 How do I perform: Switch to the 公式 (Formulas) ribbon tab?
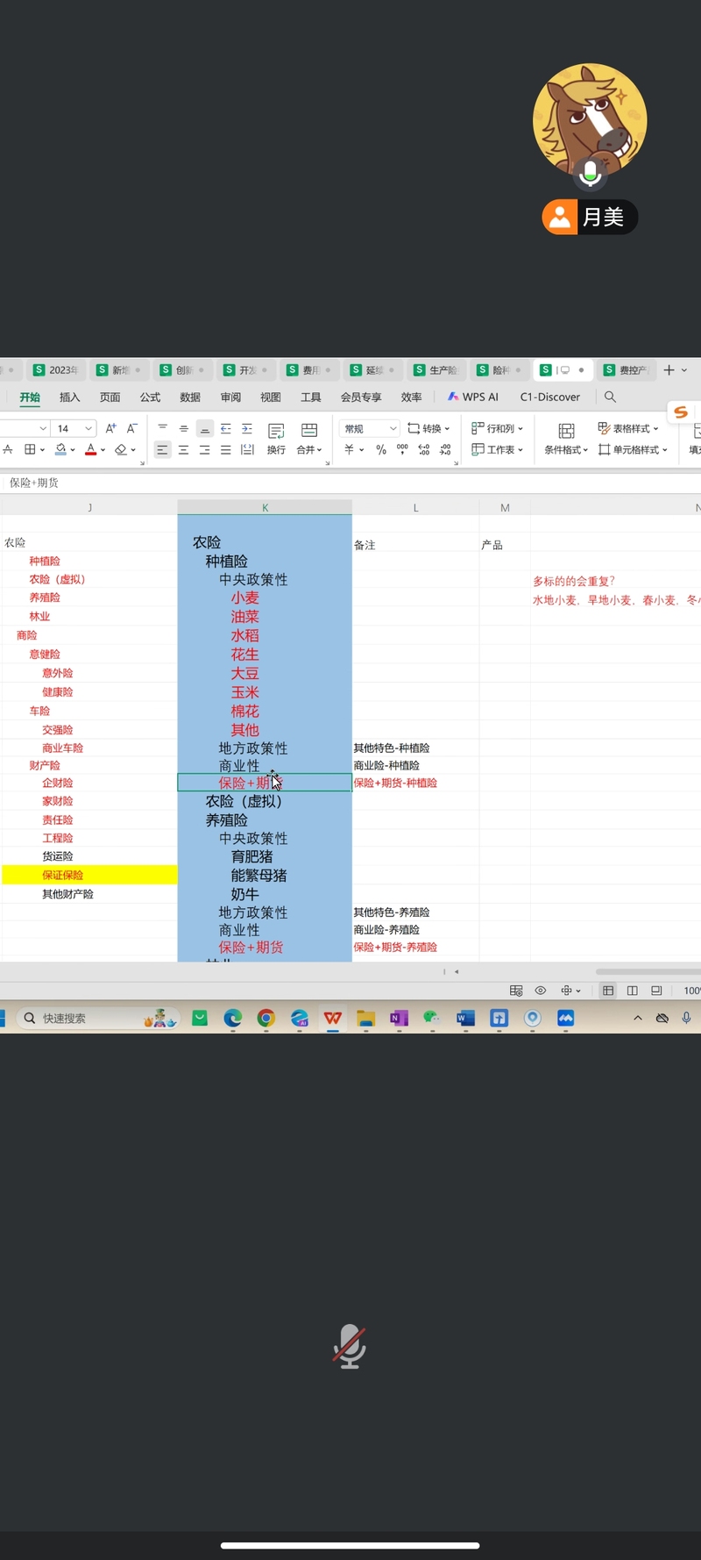pos(150,397)
